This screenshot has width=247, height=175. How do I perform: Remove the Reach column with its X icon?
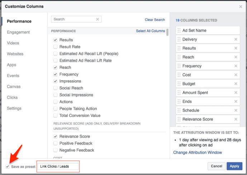point(236,57)
